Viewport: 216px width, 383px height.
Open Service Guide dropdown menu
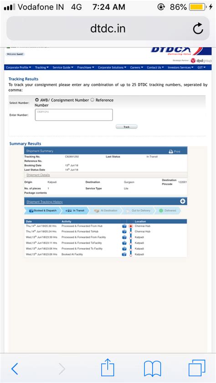pyautogui.click(x=63, y=67)
